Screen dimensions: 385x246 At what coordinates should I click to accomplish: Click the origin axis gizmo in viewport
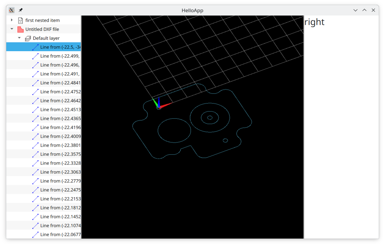(x=159, y=106)
